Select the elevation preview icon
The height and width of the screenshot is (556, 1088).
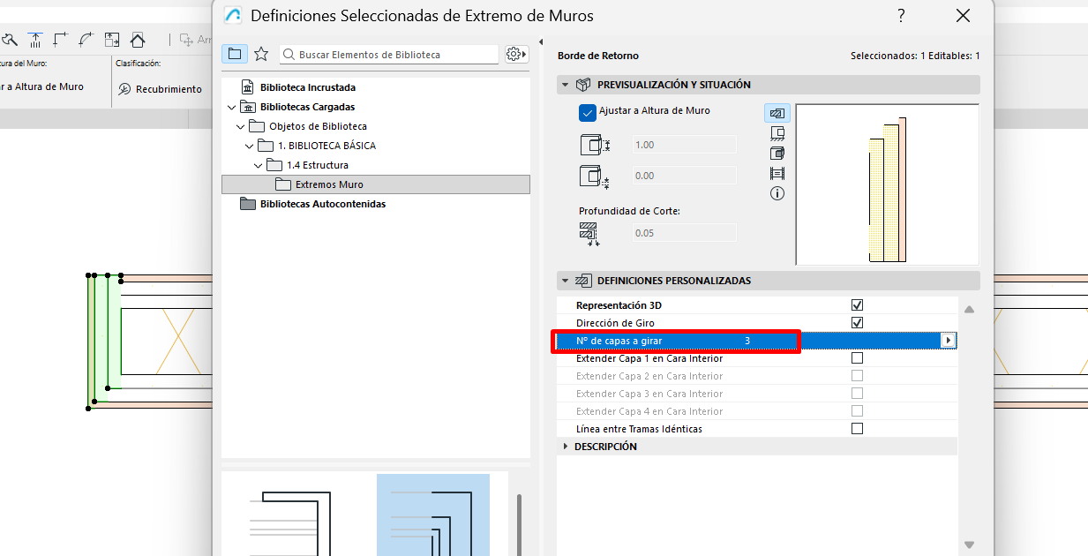(x=777, y=133)
